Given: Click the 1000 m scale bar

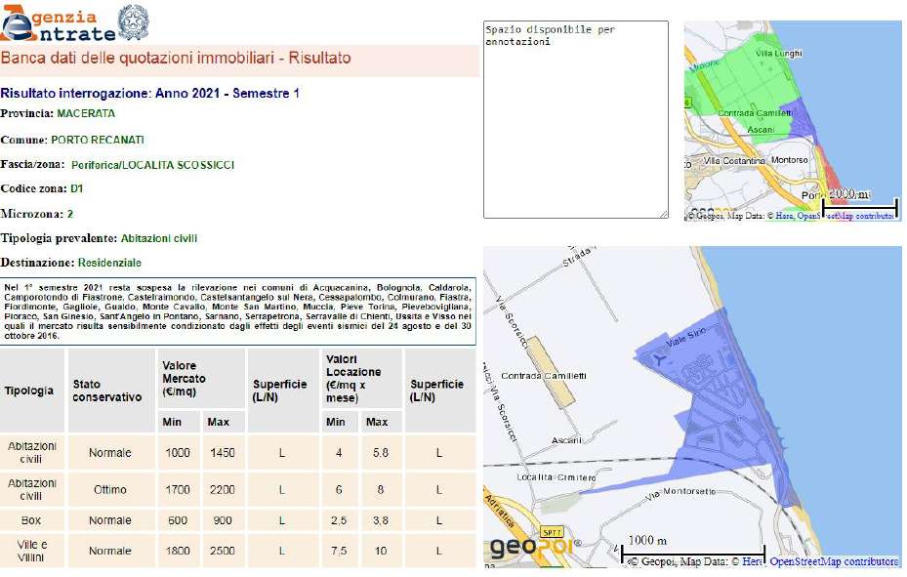Looking at the screenshot, I should (692, 551).
